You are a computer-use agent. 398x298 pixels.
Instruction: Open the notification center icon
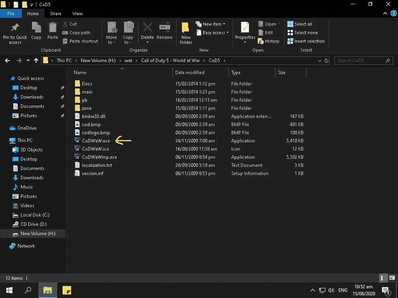click(386, 290)
